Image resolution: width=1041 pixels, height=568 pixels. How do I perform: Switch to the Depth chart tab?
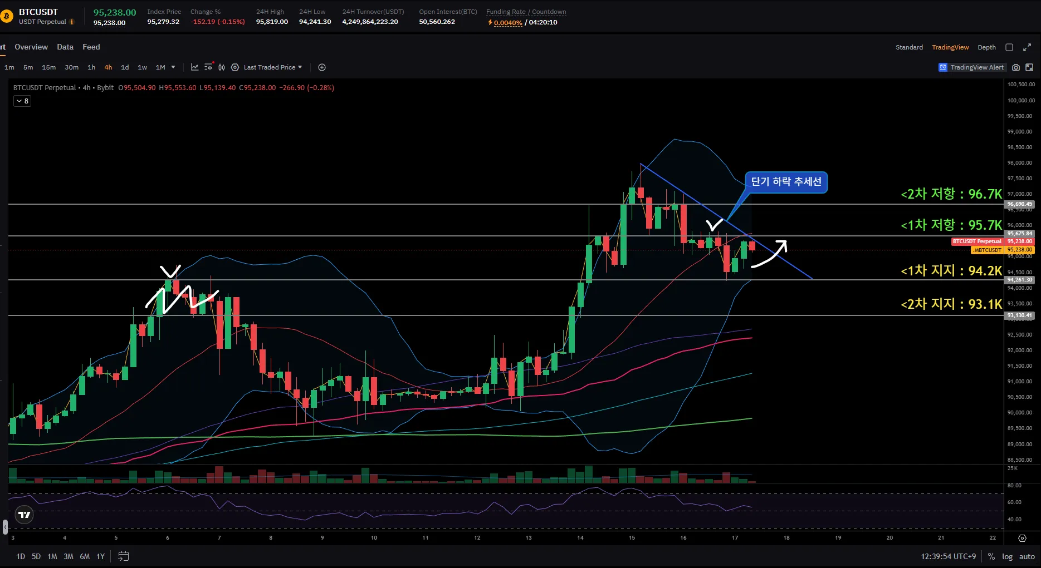(x=986, y=47)
